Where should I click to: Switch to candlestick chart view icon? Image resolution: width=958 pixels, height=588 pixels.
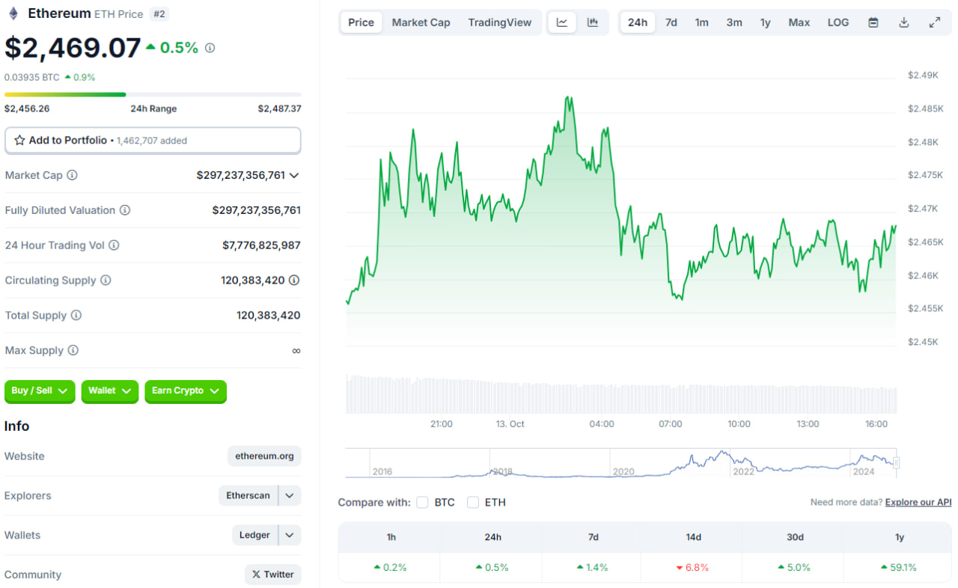593,22
